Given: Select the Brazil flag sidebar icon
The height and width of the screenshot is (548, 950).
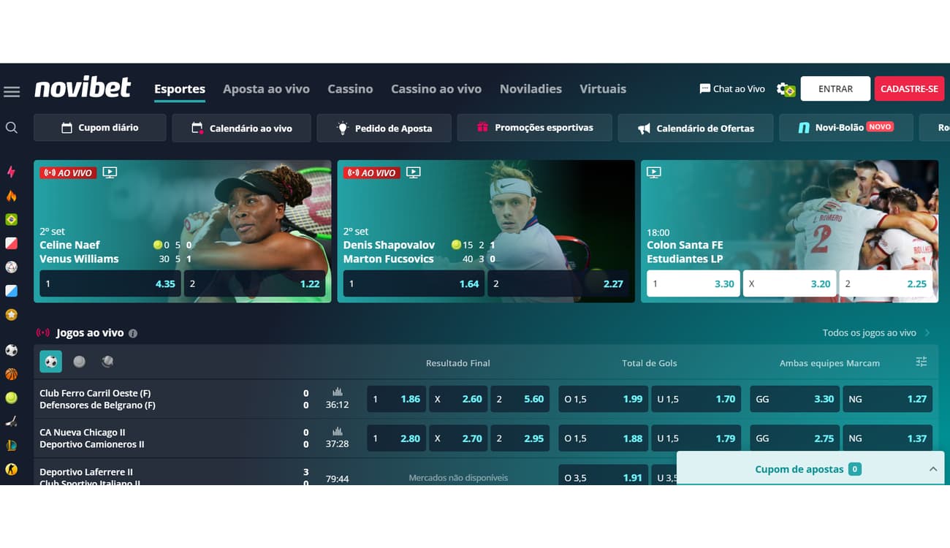Looking at the screenshot, I should point(11,219).
